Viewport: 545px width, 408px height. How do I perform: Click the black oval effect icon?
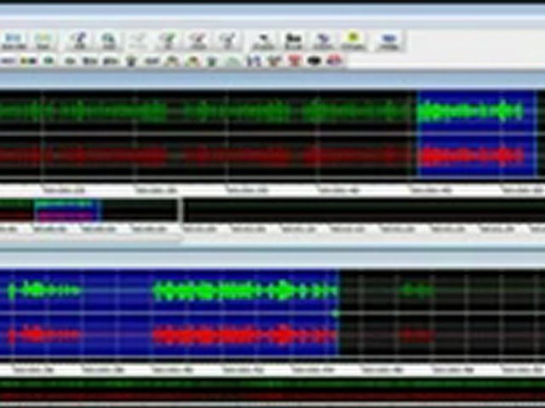315,61
